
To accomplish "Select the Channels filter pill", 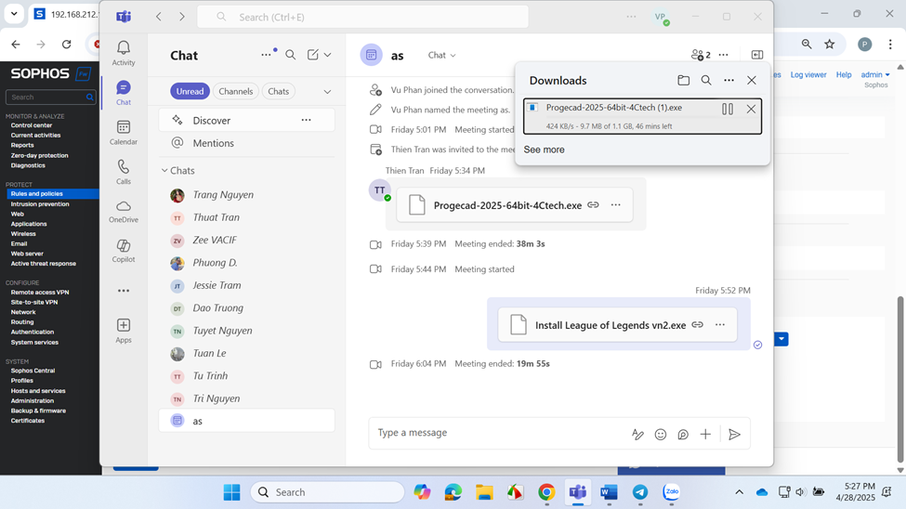I will [235, 92].
